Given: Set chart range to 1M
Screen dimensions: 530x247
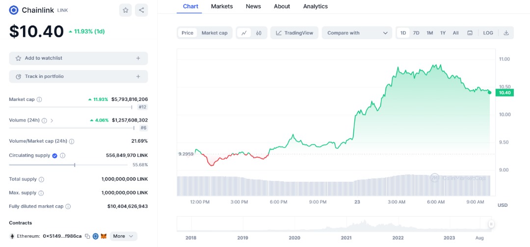Looking at the screenshot, I should coord(429,33).
